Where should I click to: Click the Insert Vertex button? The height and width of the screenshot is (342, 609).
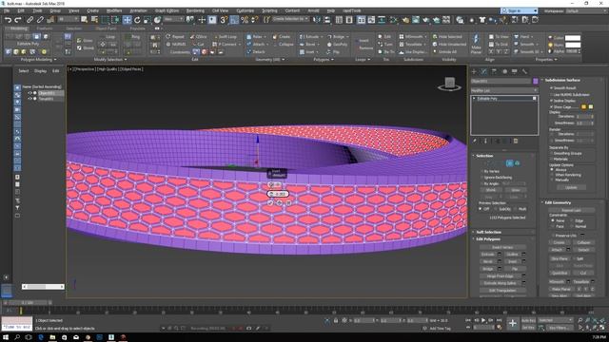pos(502,247)
